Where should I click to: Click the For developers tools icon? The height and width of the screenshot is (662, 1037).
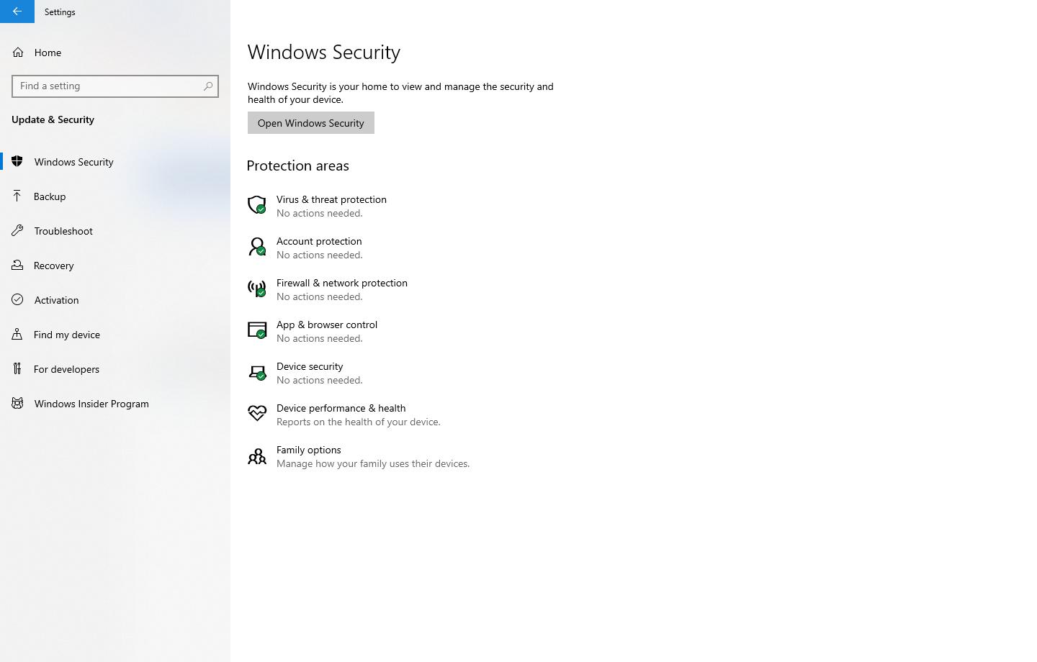coord(17,368)
